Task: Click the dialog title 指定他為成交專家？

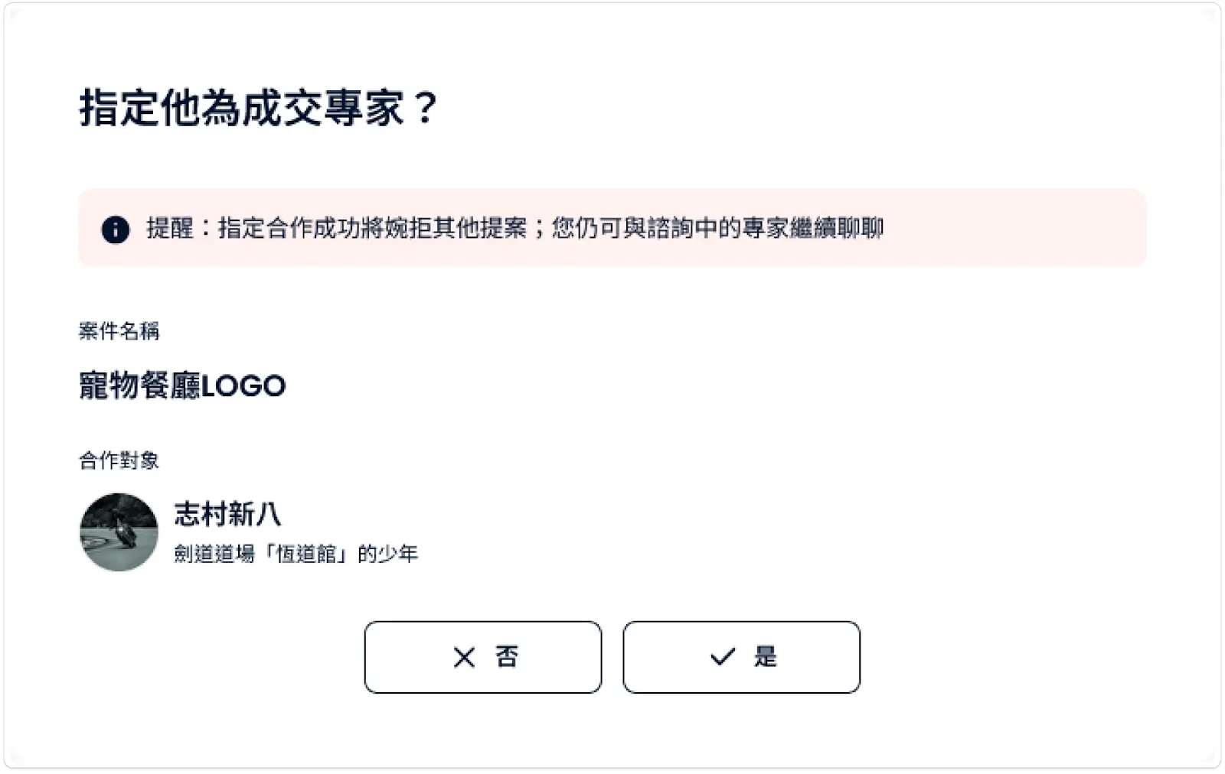Action: click(258, 107)
